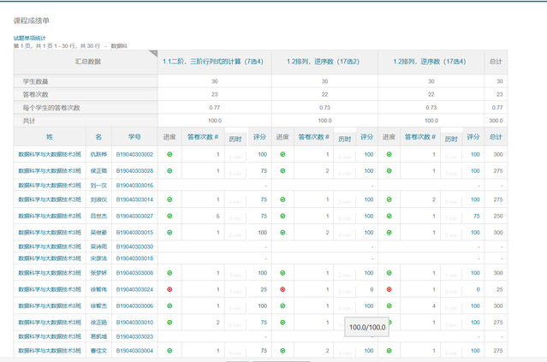Click red failed icon for B19040303024, second quiz
The width and height of the screenshot is (547, 362).
[x=282, y=289]
